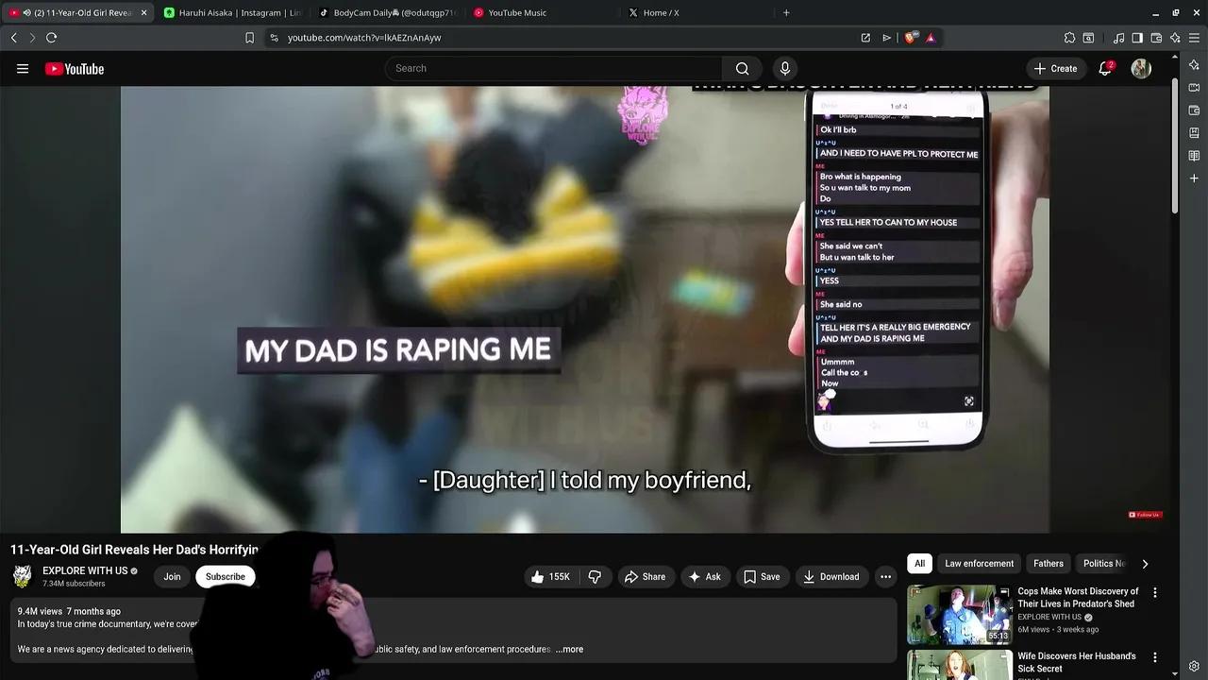Open the EXPLORE WITH US channel name link
1208x680 pixels.
pos(85,571)
